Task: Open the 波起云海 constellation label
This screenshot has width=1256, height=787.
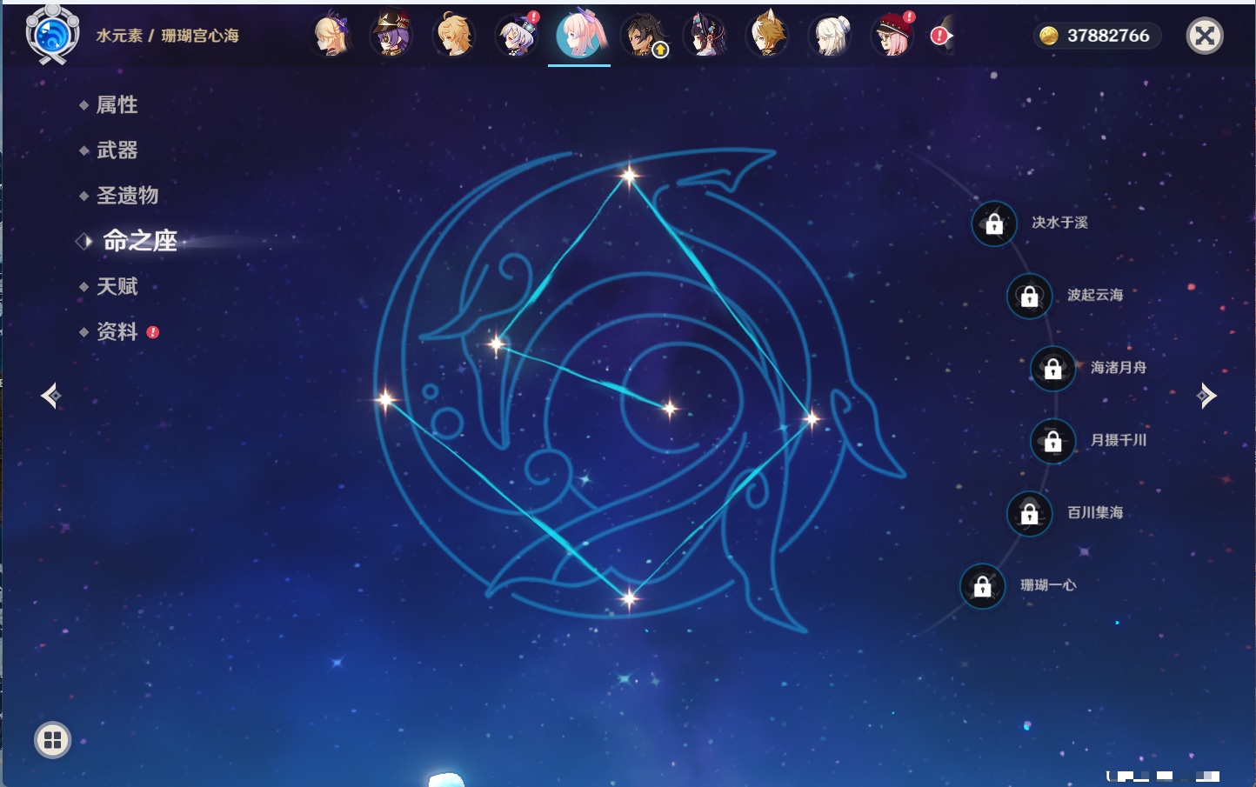Action: (1095, 295)
